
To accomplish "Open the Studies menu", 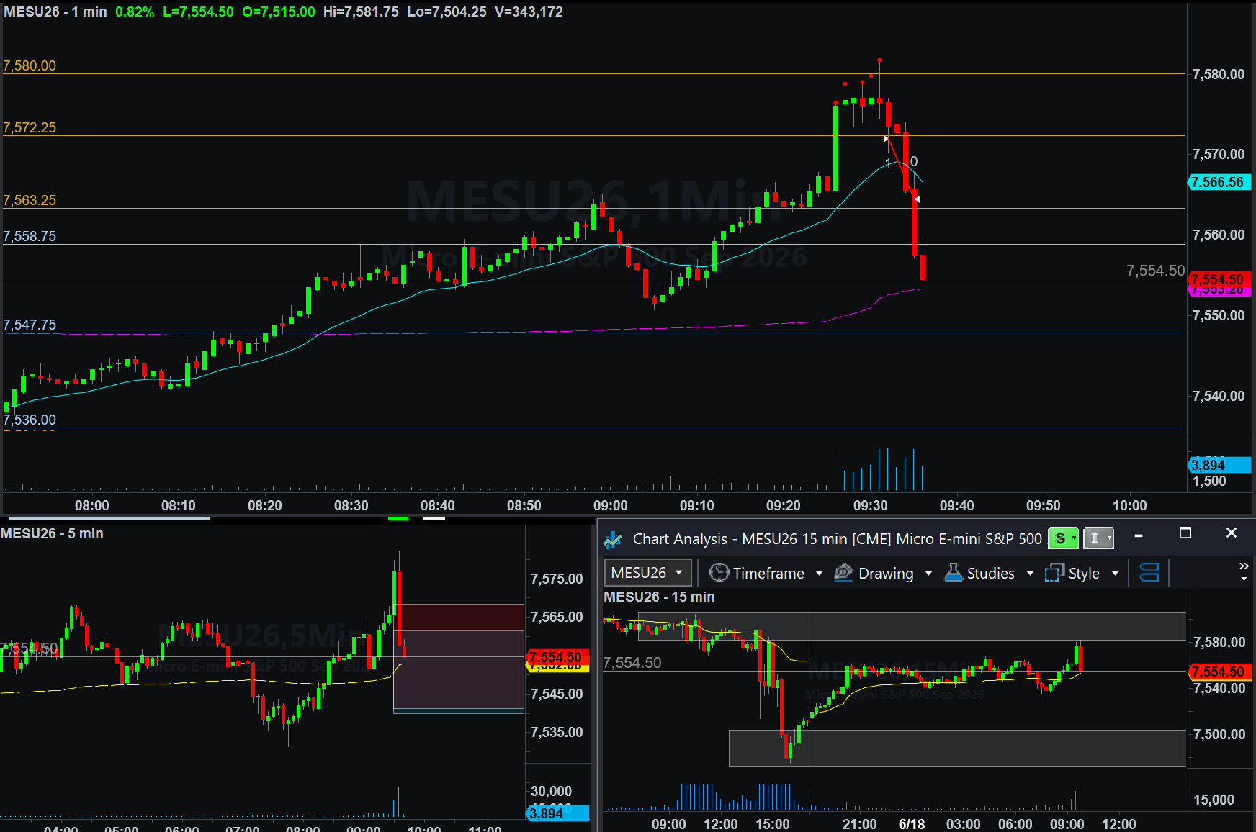I will 990,573.
